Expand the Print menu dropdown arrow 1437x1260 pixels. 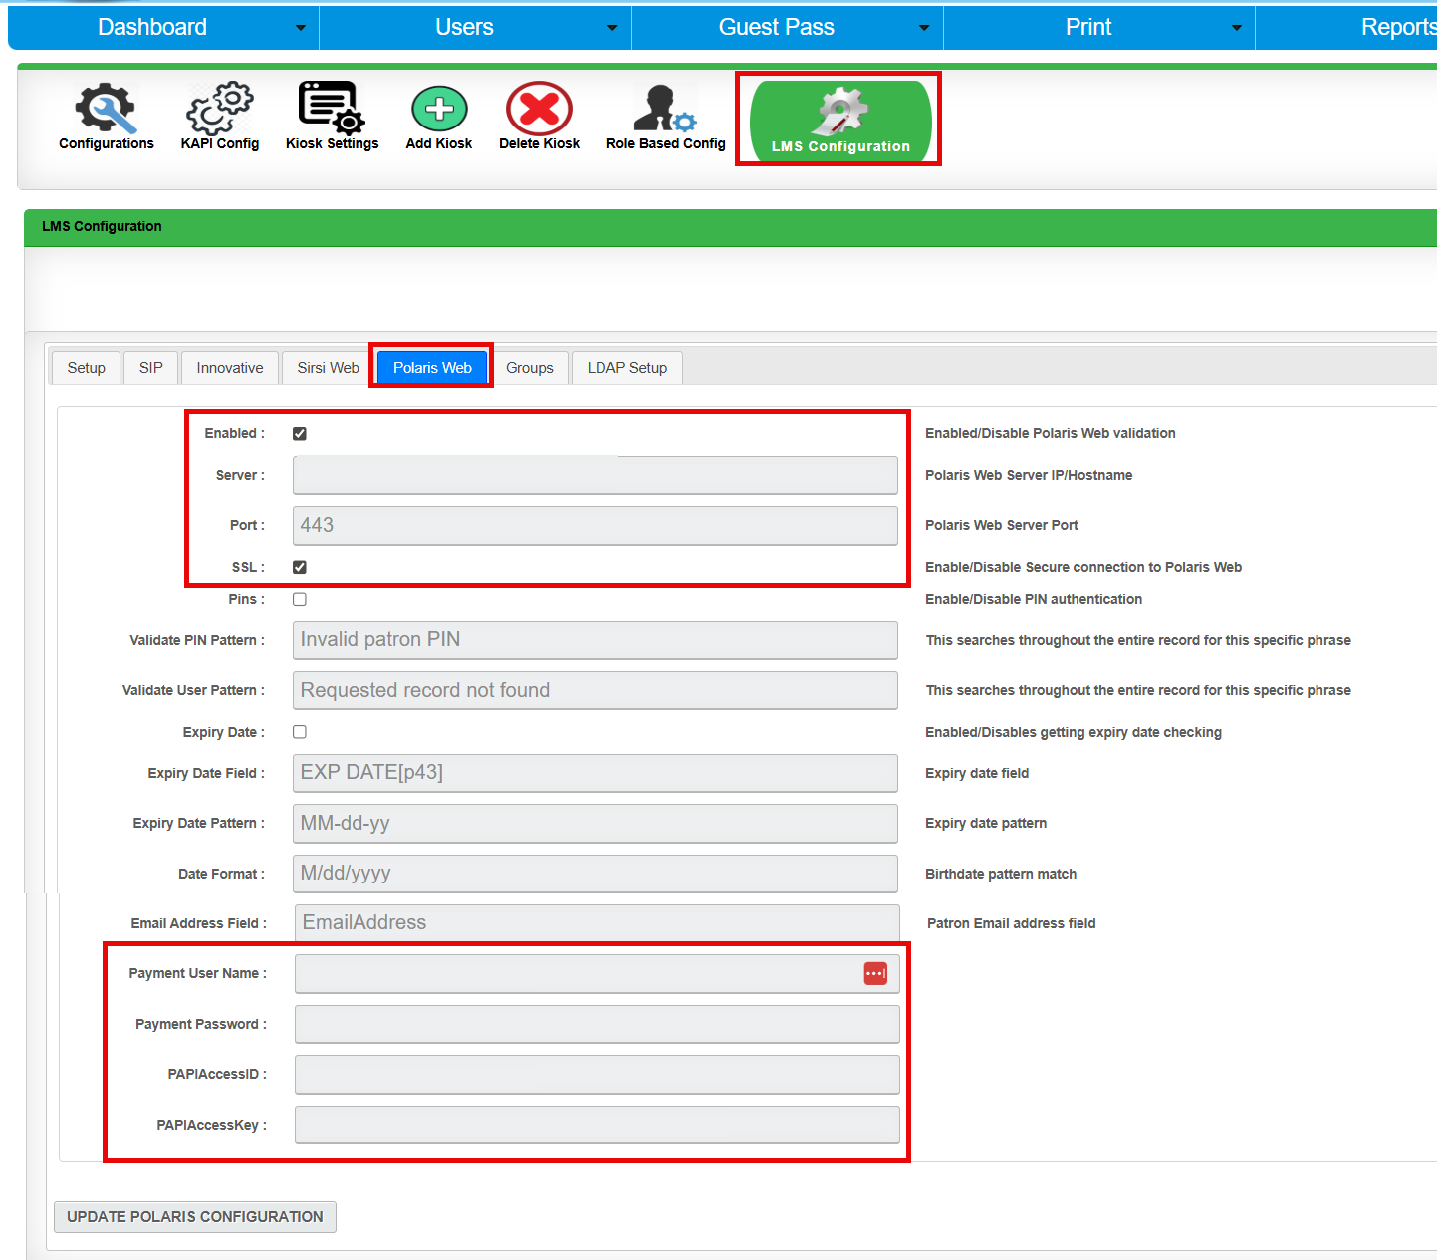[1237, 28]
